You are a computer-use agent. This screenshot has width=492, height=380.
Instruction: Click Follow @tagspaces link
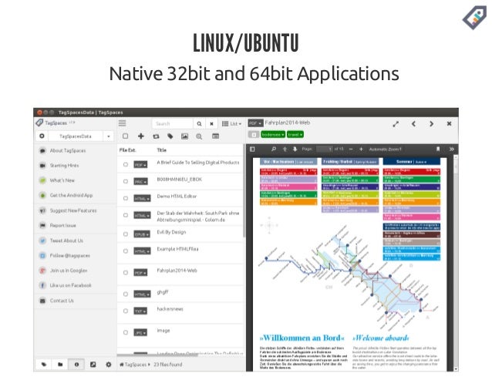pos(69,256)
